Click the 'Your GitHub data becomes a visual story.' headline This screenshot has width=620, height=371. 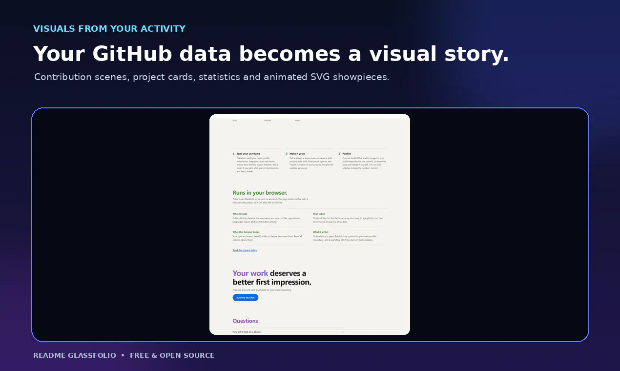271,54
